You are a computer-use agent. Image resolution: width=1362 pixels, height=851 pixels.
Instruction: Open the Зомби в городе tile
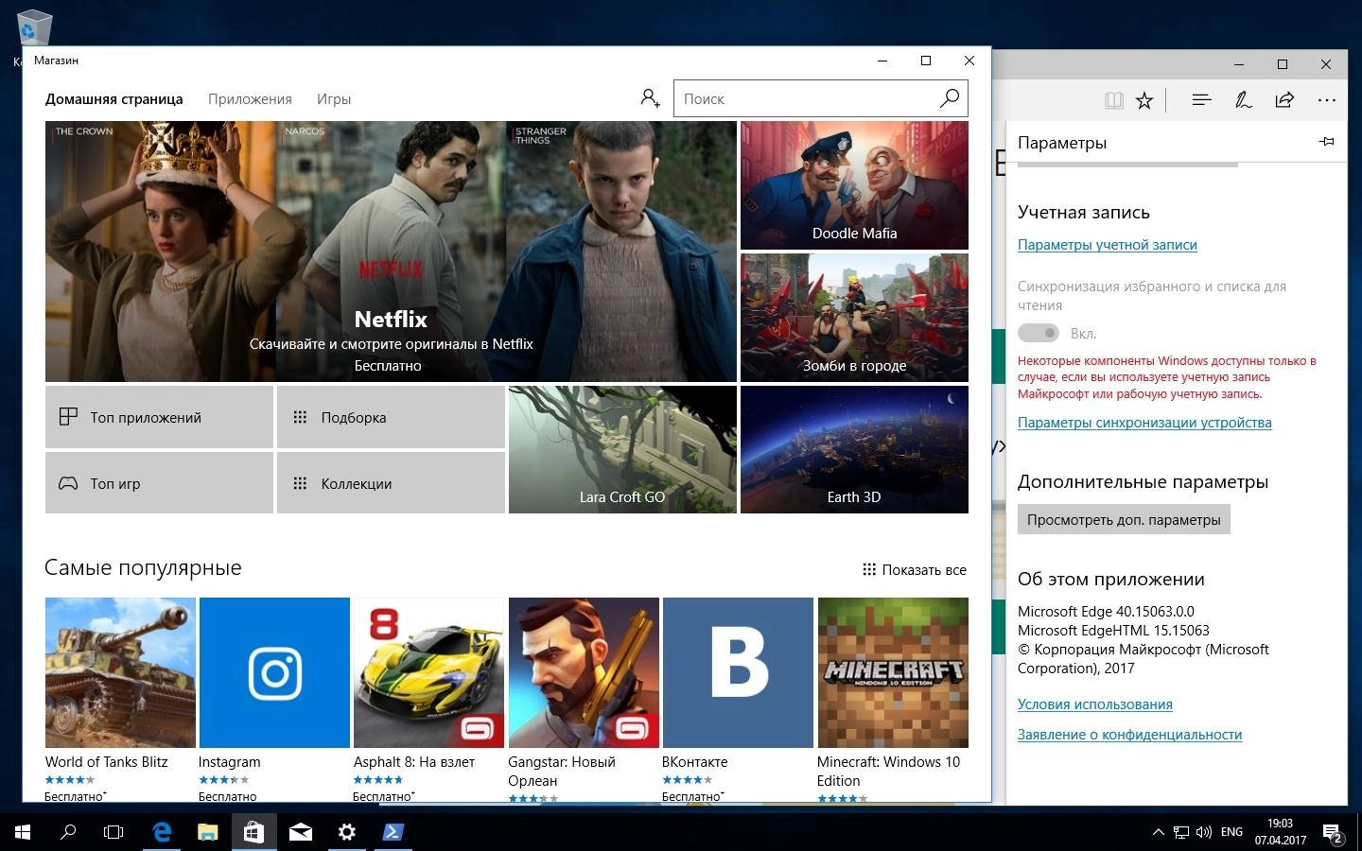tap(854, 318)
